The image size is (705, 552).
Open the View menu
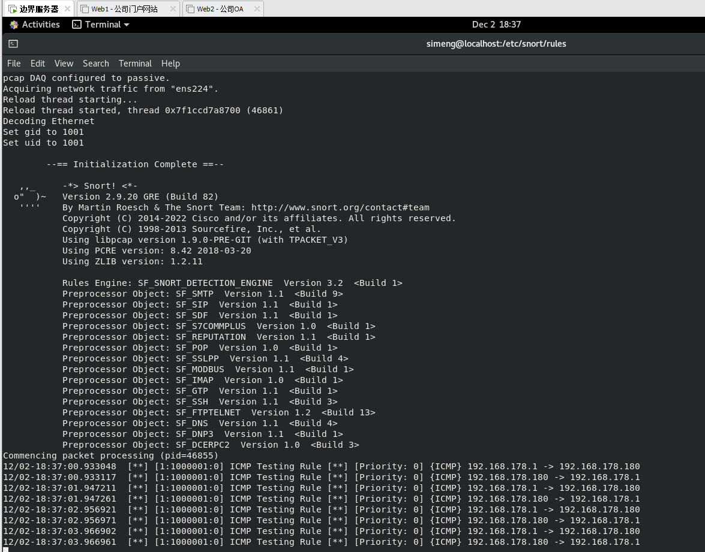point(64,64)
